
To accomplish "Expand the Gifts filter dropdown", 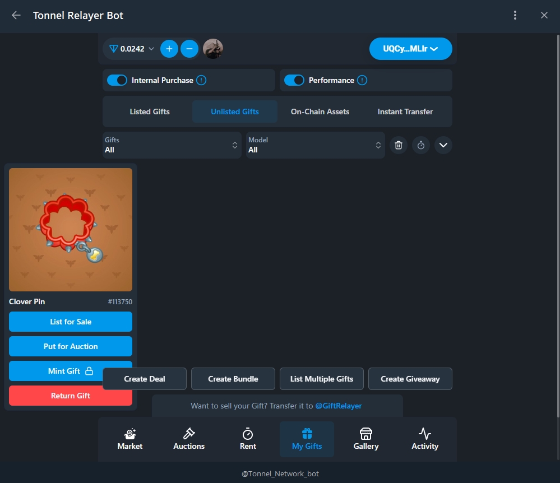I will [172, 145].
